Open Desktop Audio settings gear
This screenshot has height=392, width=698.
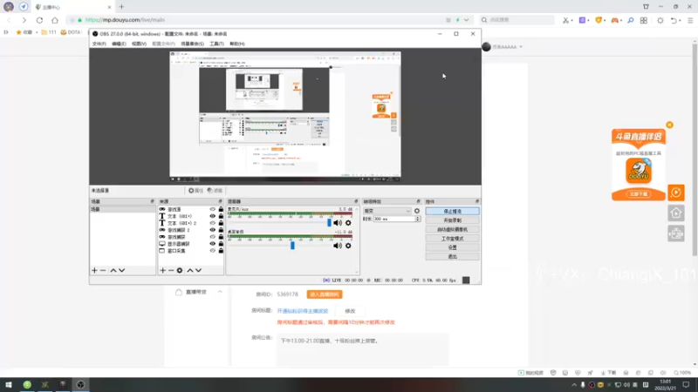[x=348, y=246]
